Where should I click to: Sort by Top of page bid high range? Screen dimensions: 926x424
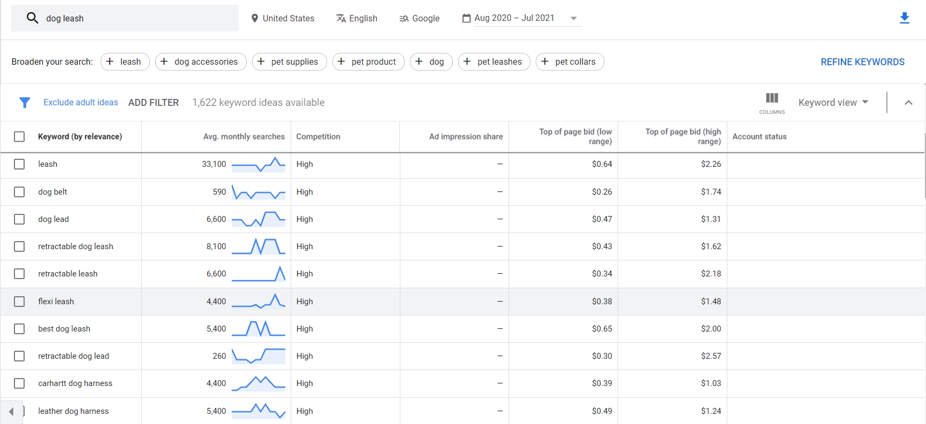[683, 136]
